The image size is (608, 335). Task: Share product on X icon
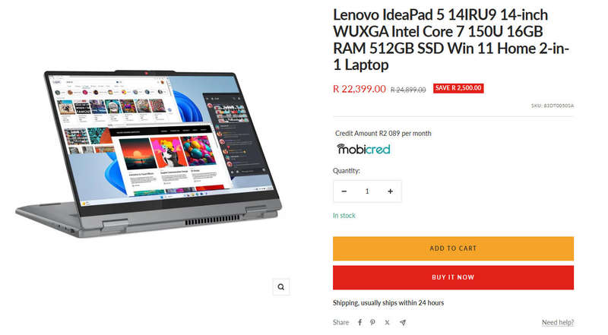tap(387, 322)
